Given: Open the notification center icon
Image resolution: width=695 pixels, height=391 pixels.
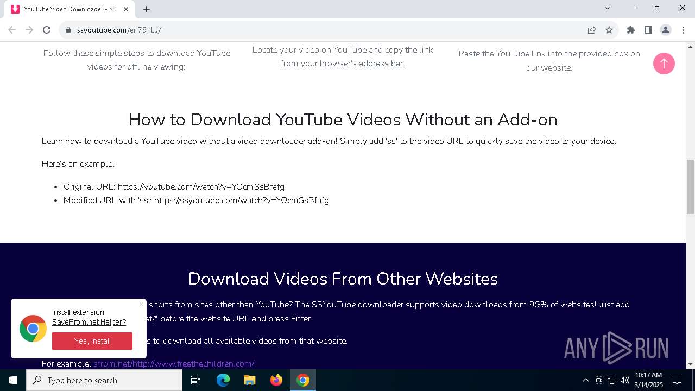Looking at the screenshot, I should pyautogui.click(x=677, y=380).
